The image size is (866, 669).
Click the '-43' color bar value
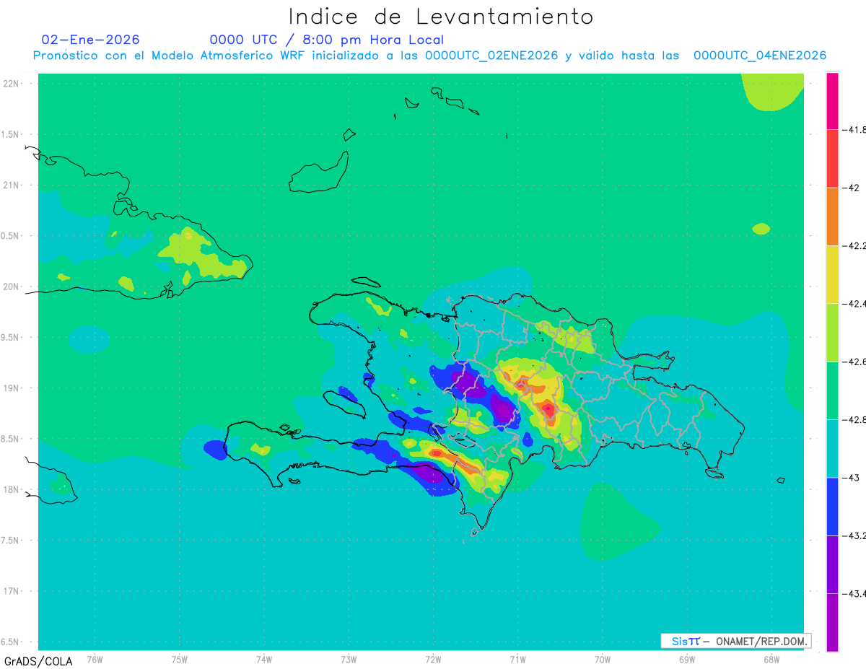pyautogui.click(x=851, y=477)
